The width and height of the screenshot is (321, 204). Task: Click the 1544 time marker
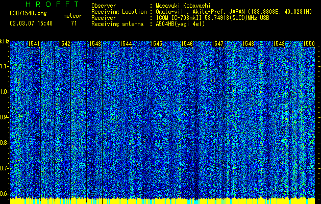(126, 44)
